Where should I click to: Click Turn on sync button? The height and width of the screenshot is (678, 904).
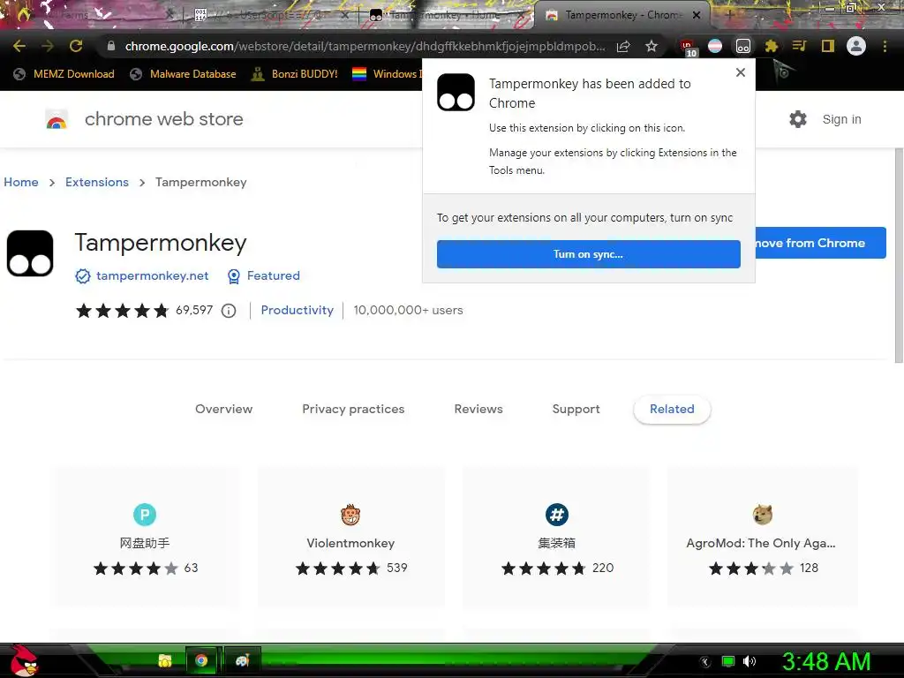pyautogui.click(x=589, y=254)
